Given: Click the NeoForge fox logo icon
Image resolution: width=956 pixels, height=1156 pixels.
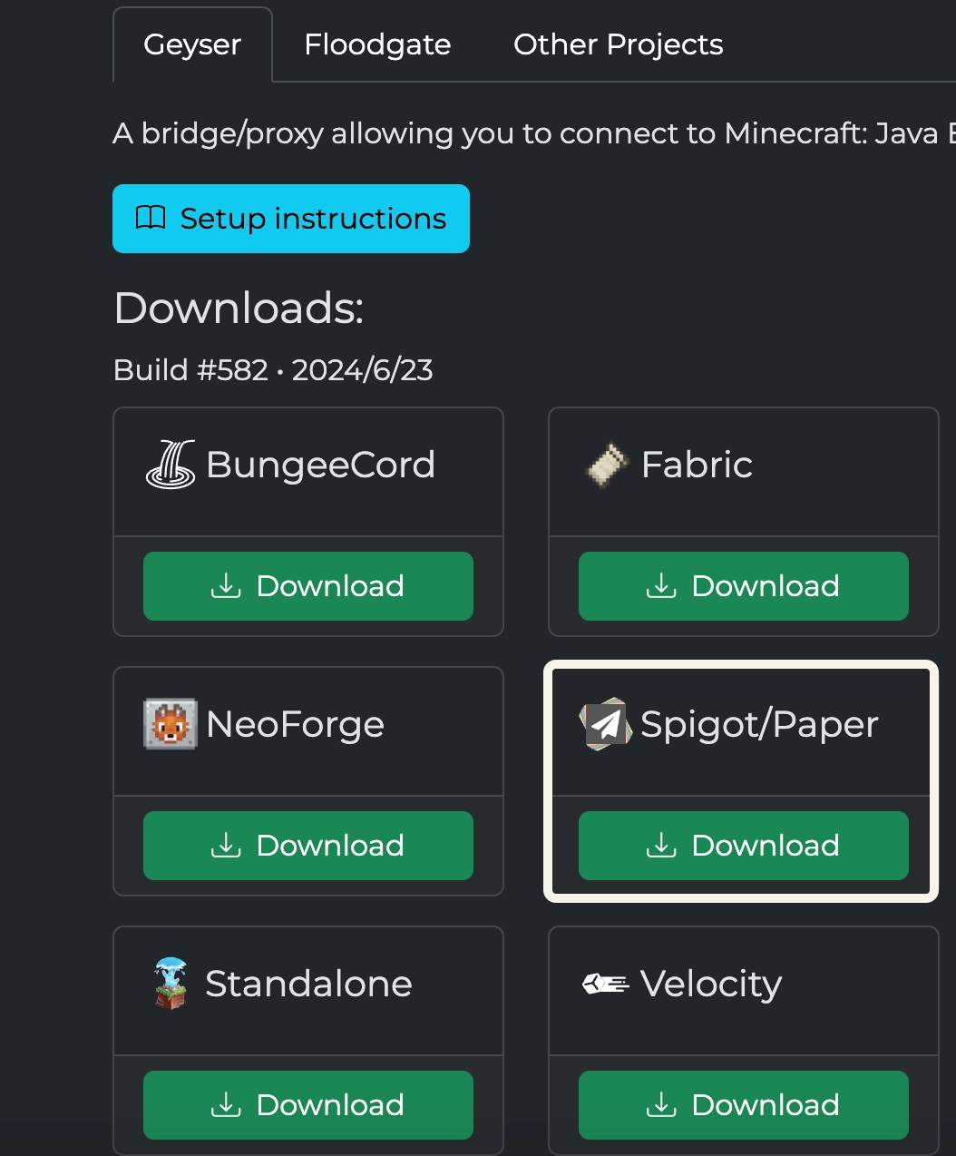Looking at the screenshot, I should click(171, 724).
